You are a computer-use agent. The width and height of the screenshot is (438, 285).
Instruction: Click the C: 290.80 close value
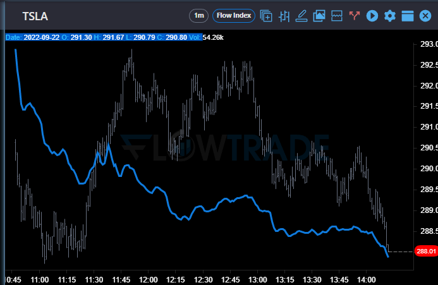point(172,37)
